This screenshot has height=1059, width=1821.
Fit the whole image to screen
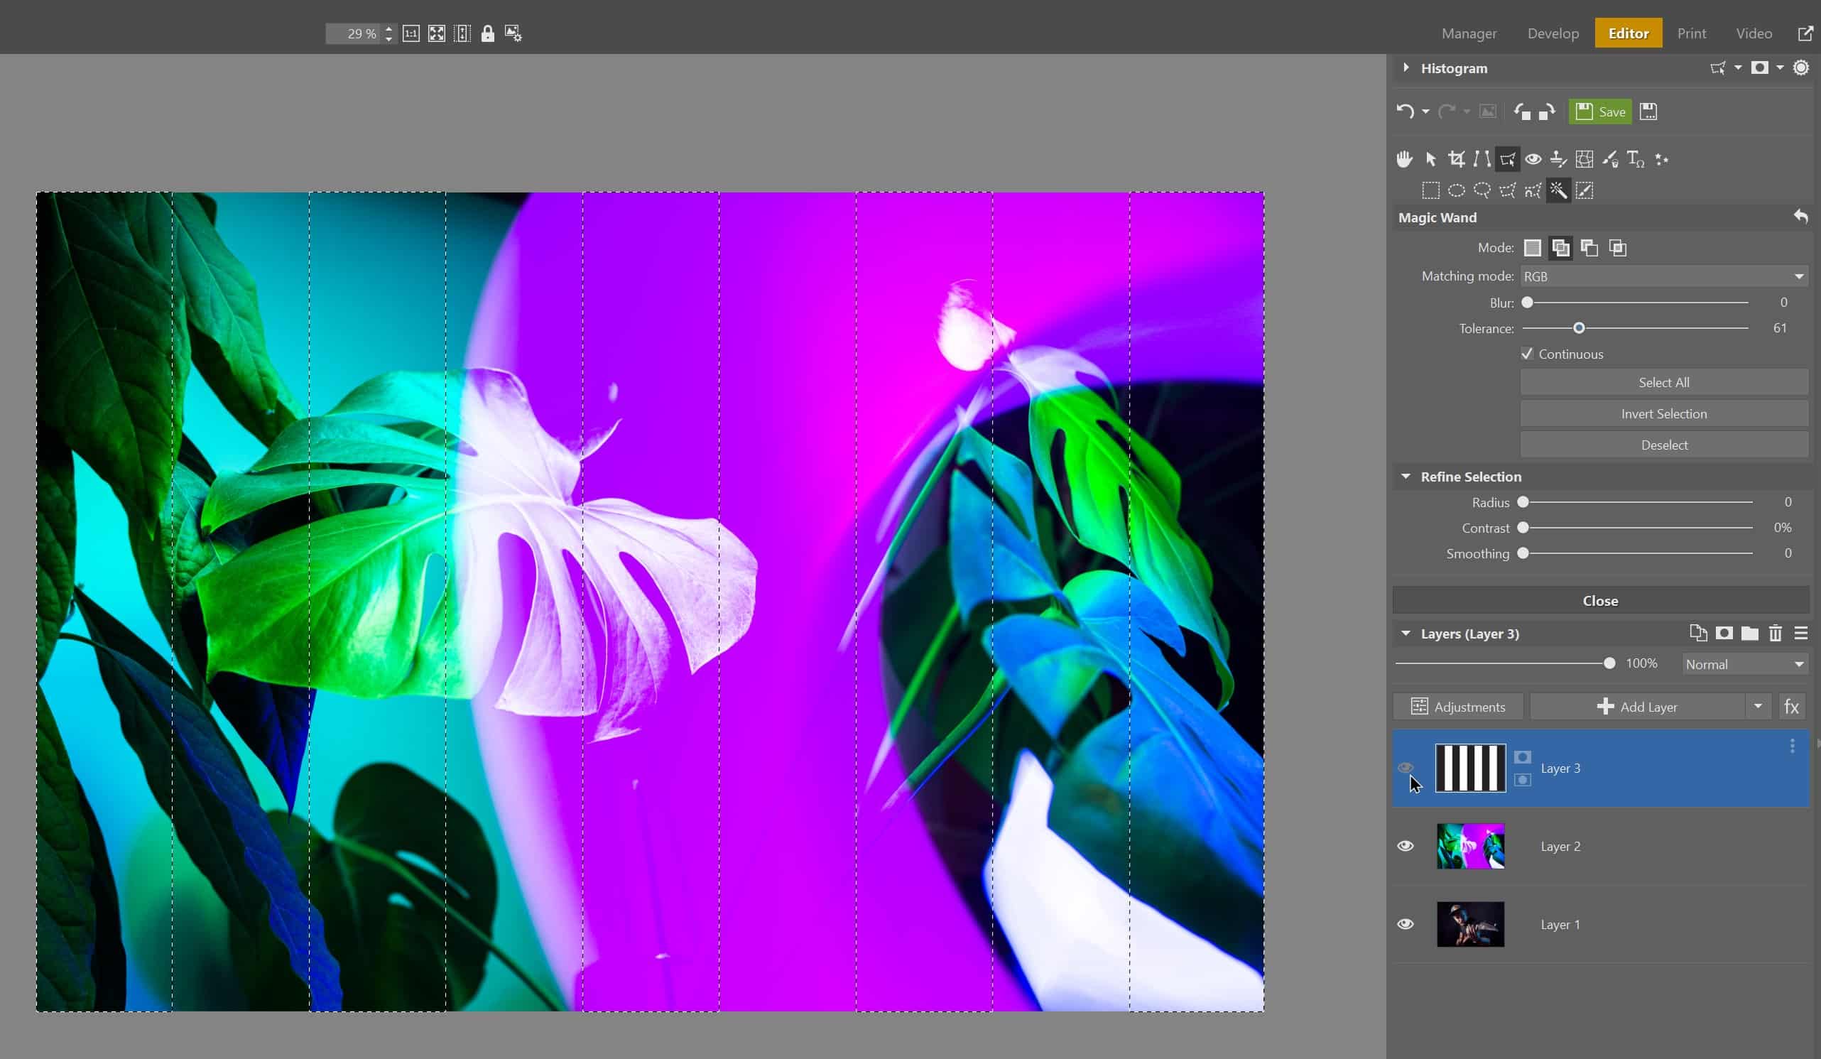pyautogui.click(x=437, y=33)
